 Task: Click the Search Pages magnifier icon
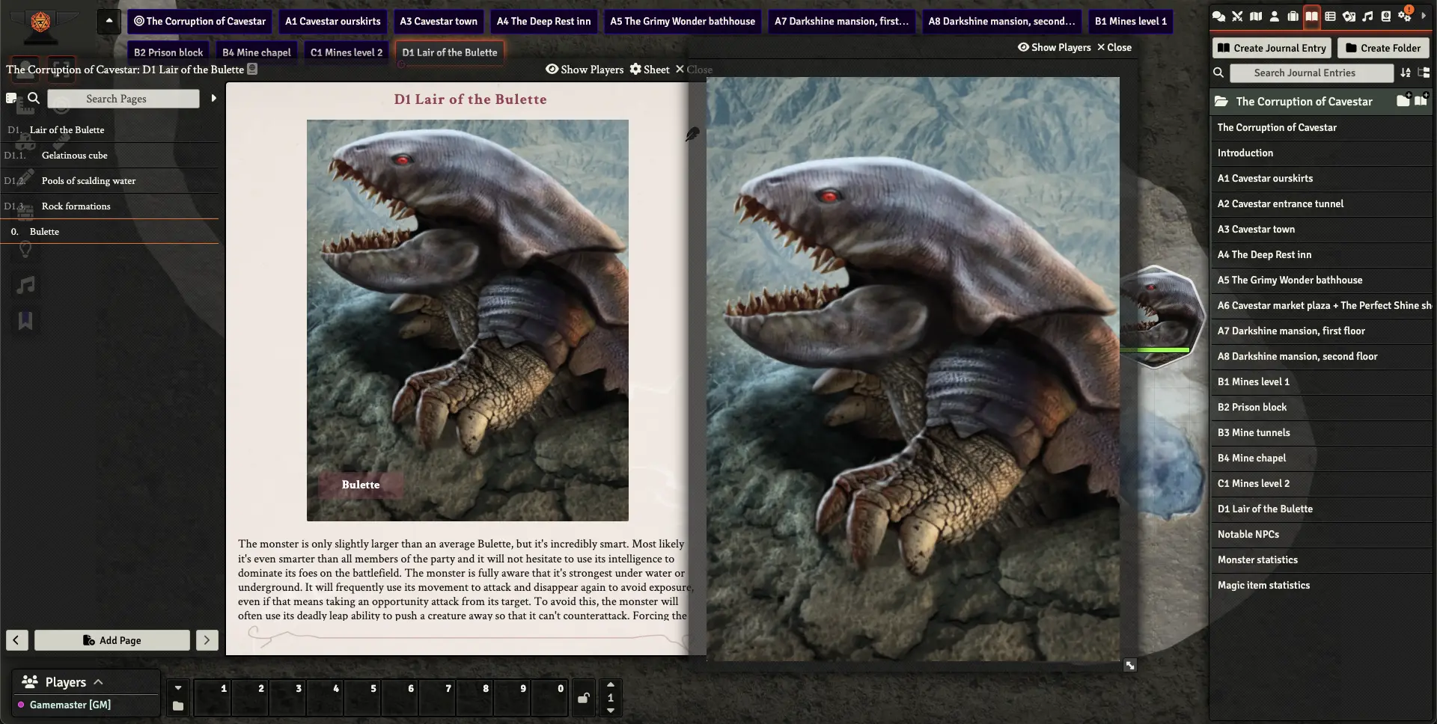click(x=34, y=98)
